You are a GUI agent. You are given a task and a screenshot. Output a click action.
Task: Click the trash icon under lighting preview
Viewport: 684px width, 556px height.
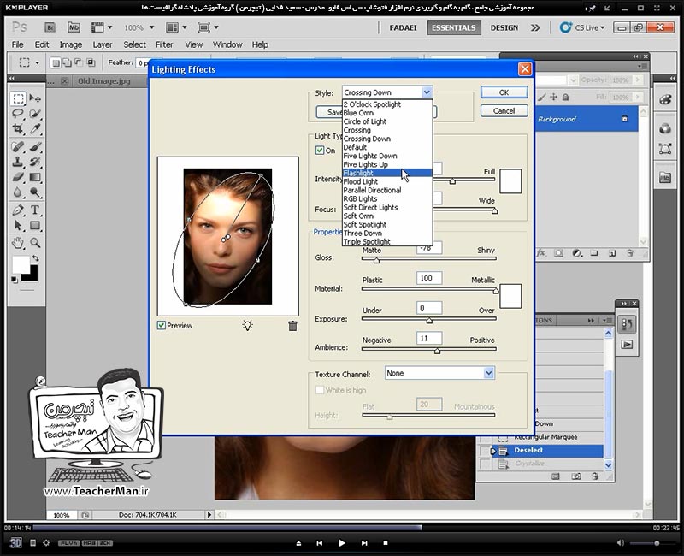[292, 326]
